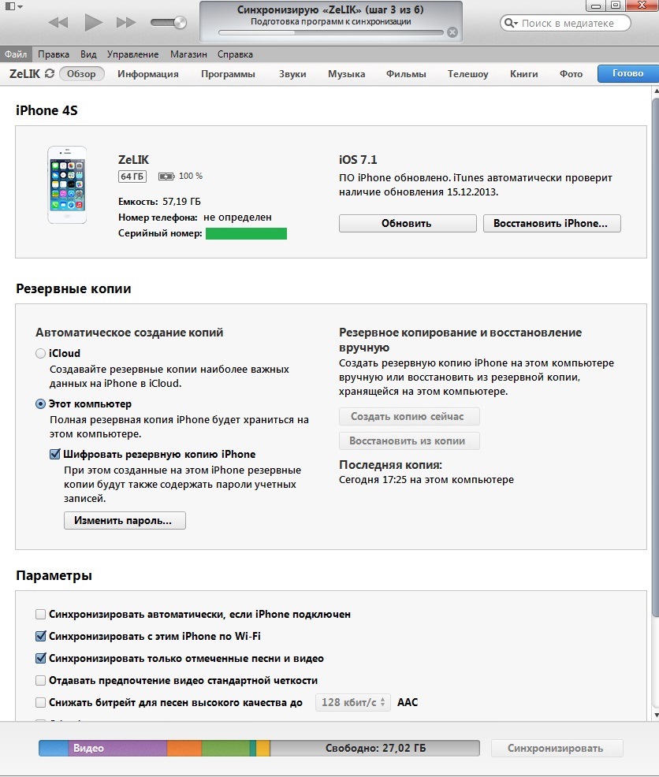
Task: Open the 128 кбит/с bitrate dropdown
Action: pos(353,703)
